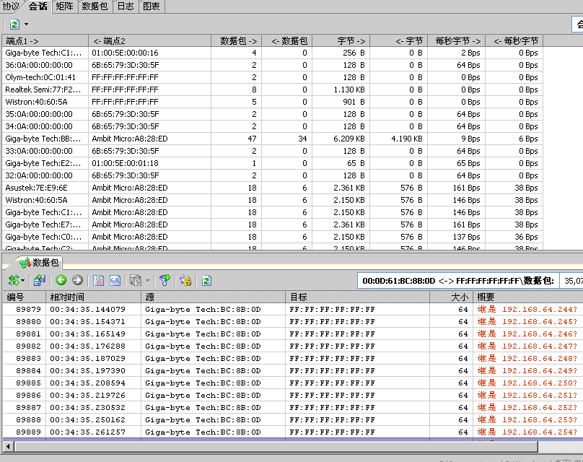This screenshot has height=462, width=583.
Task: Switch to the 协议 tab
Action: point(12,6)
